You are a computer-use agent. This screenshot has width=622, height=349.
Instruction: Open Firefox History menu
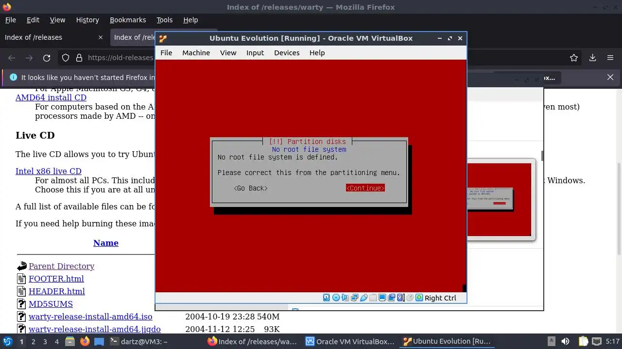pyautogui.click(x=87, y=20)
